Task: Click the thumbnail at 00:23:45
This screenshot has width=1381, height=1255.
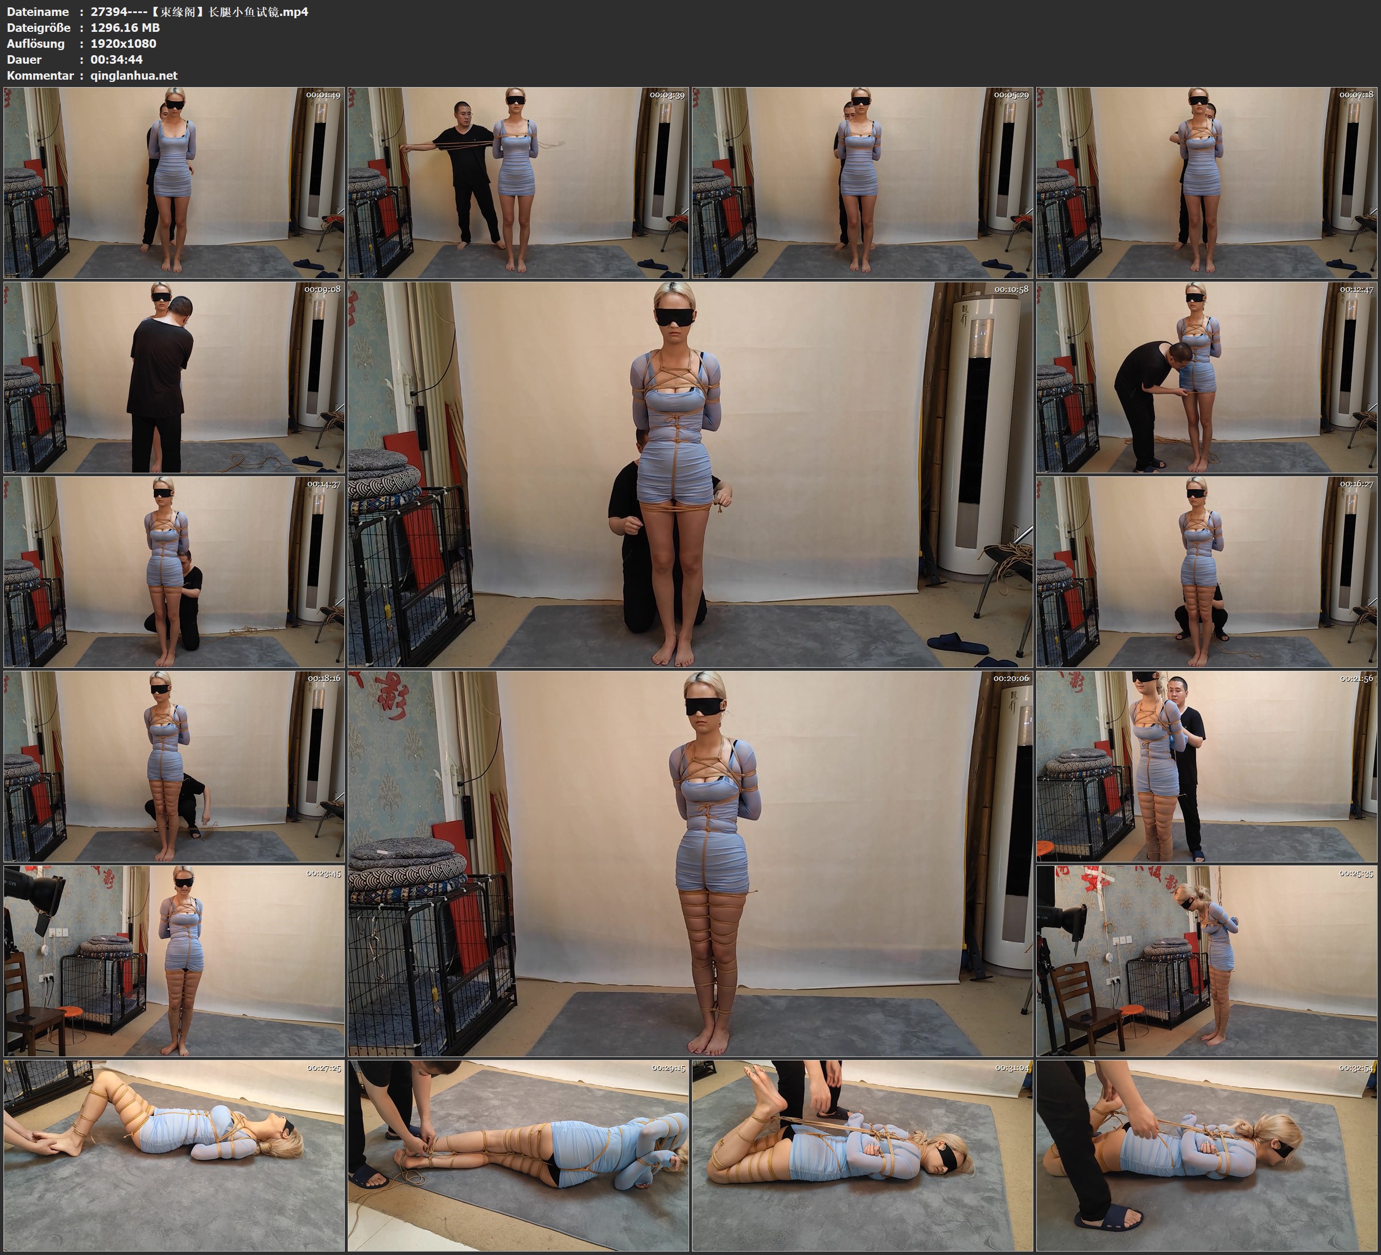Action: coord(174,961)
